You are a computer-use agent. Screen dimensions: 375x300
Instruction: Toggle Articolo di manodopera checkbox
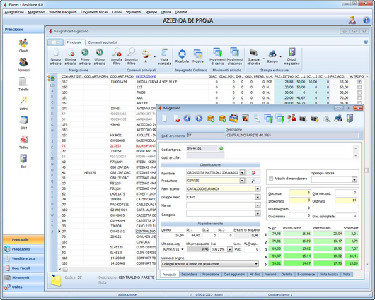pos(271,179)
